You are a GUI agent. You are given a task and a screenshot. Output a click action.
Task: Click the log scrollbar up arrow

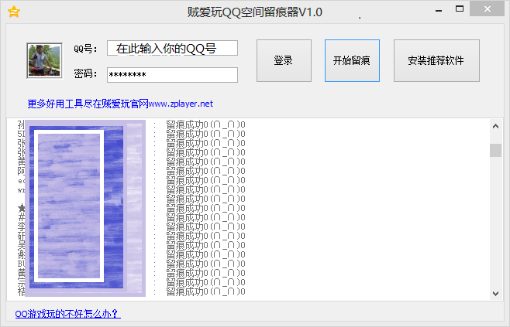495,126
